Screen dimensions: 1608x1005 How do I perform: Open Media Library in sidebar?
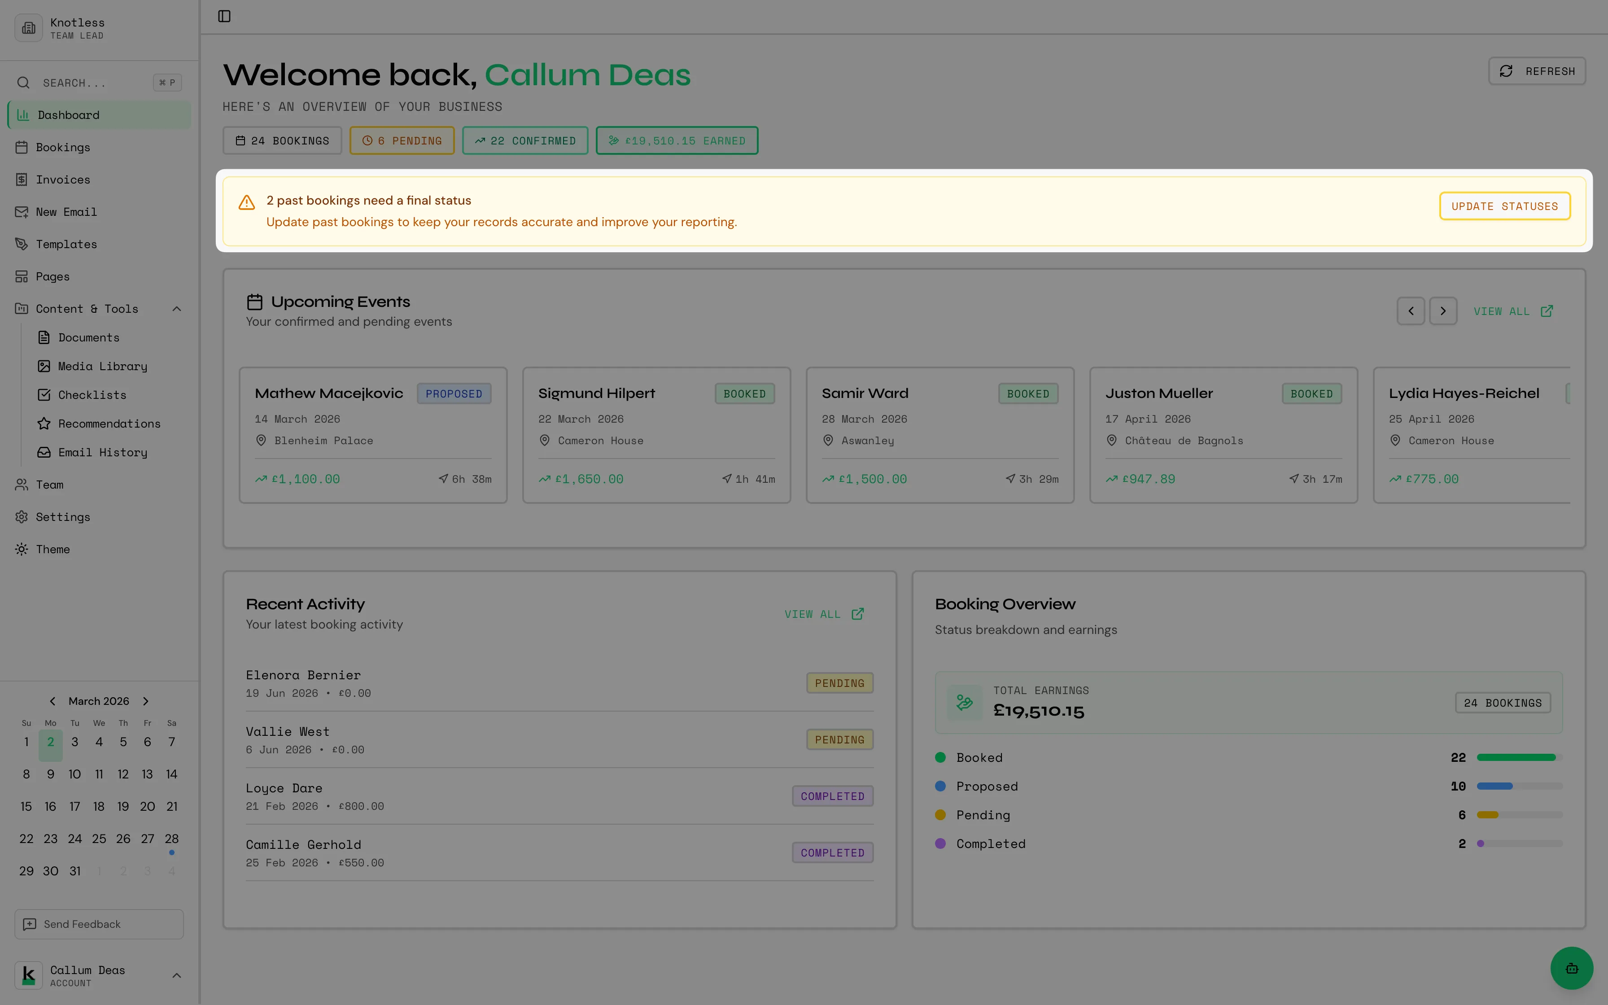(x=102, y=366)
